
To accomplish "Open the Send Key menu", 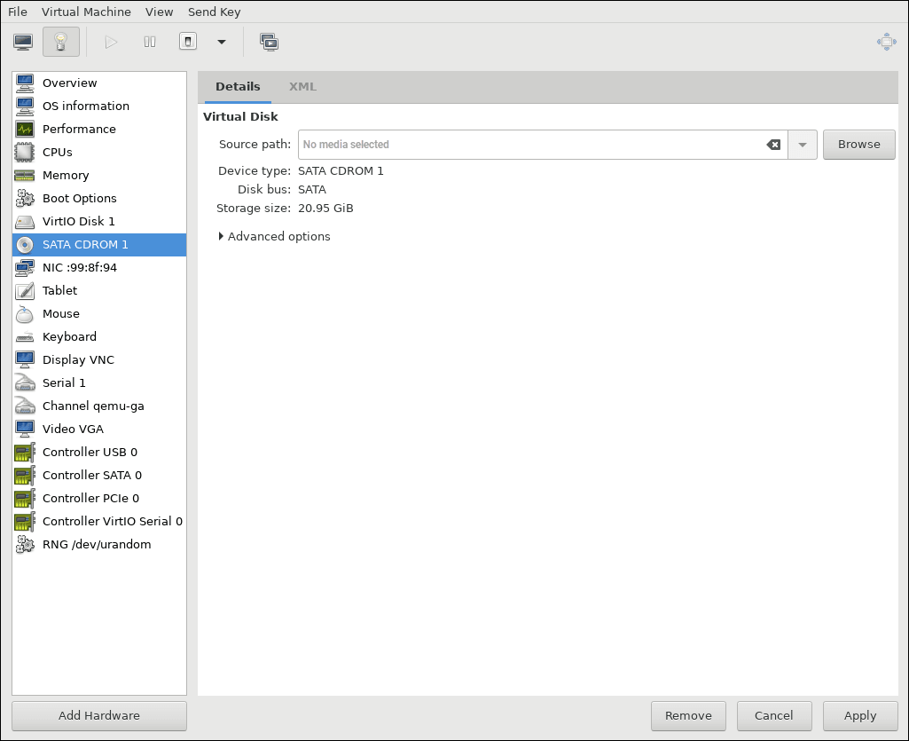I will pos(214,12).
